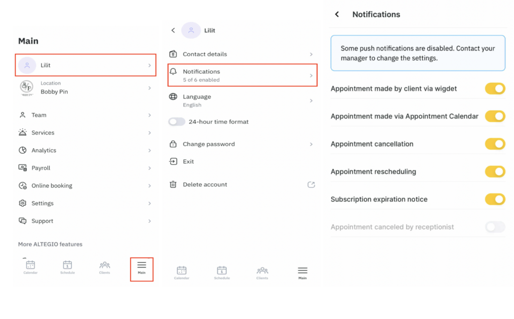Click the Exit logout icon
The height and width of the screenshot is (319, 514).
pyautogui.click(x=173, y=161)
